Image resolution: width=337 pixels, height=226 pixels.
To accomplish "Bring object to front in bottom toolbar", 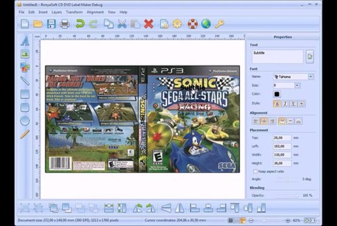I will coord(54,208).
